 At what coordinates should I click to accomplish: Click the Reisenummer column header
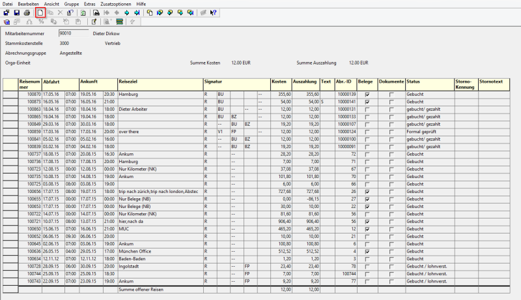click(x=30, y=85)
